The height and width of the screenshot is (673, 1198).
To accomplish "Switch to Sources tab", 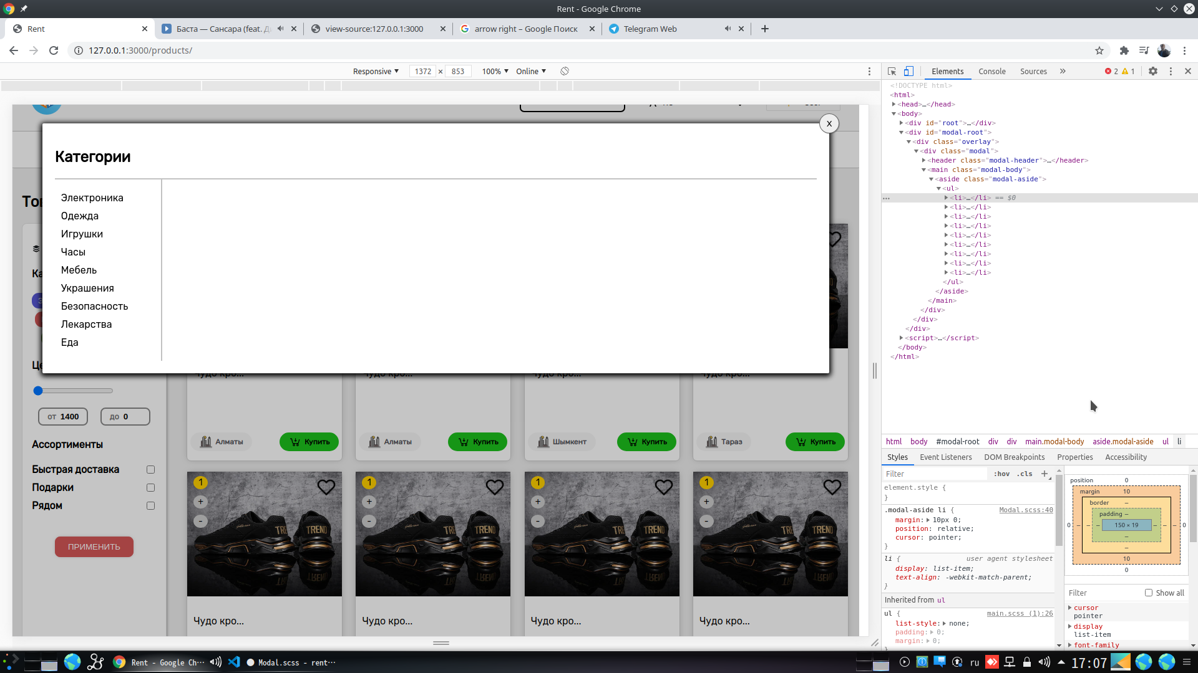I will point(1033,71).
